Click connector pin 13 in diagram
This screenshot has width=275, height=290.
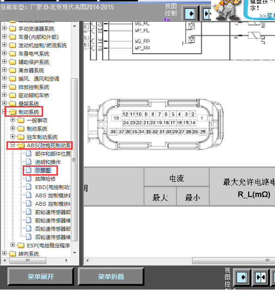point(116,118)
